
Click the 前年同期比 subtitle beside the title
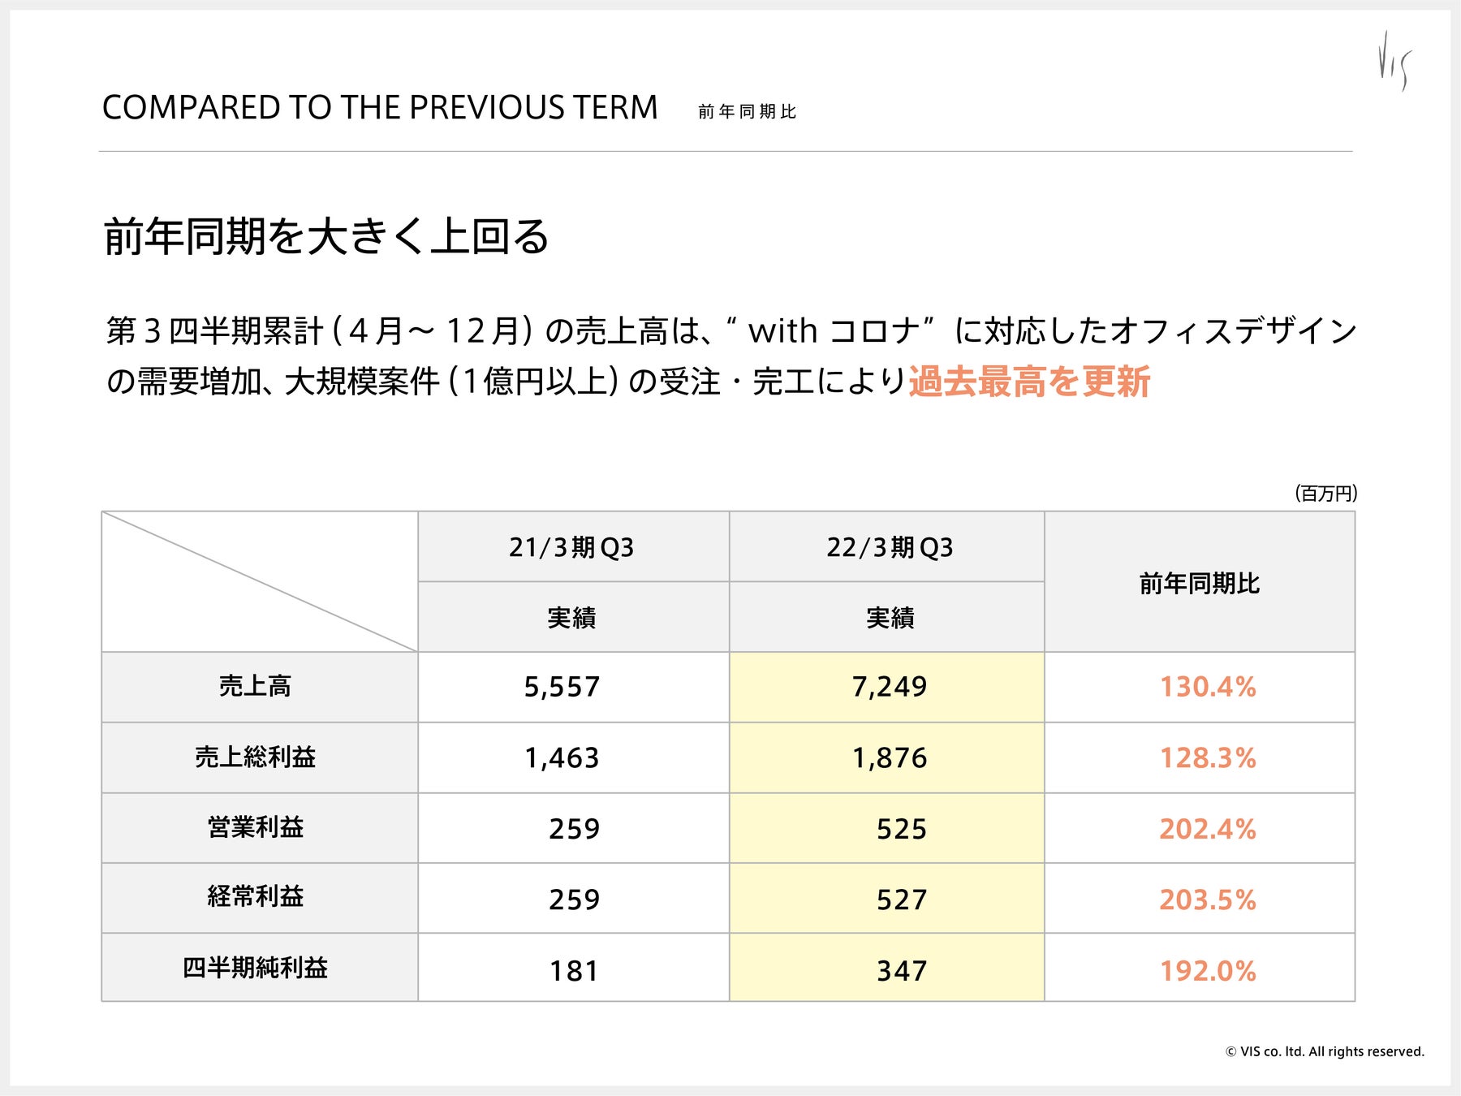[x=747, y=112]
